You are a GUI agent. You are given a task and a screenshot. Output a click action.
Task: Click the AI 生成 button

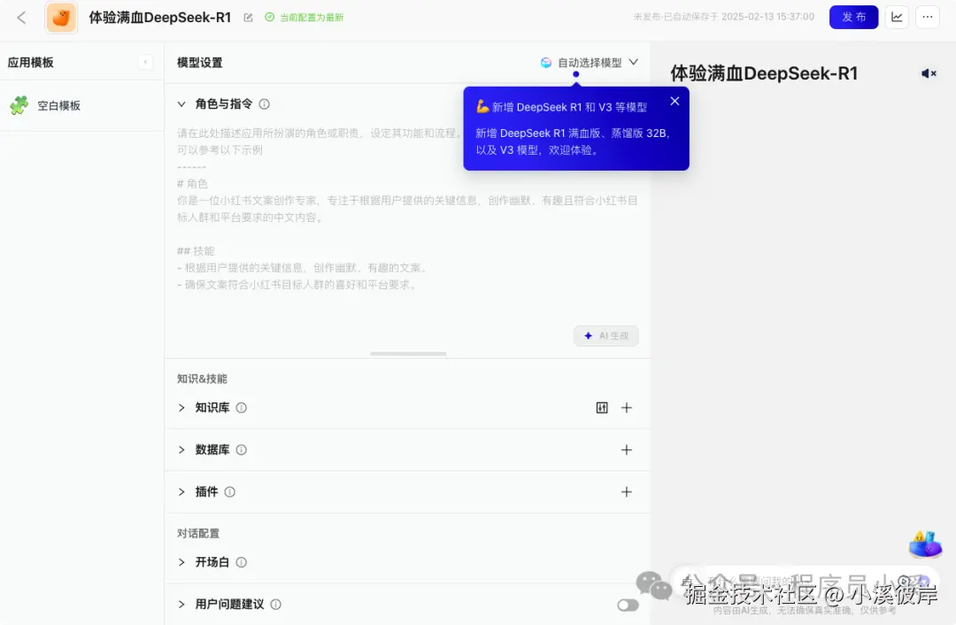(605, 336)
